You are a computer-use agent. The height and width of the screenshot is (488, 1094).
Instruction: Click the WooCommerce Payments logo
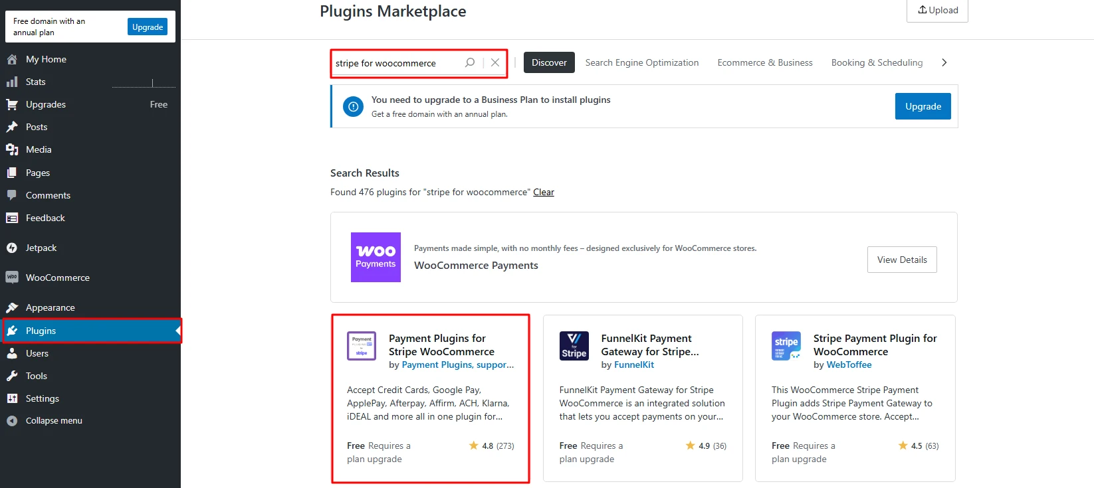click(376, 257)
